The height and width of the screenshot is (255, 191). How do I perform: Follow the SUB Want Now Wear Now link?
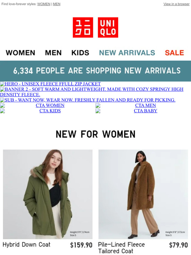point(90,100)
